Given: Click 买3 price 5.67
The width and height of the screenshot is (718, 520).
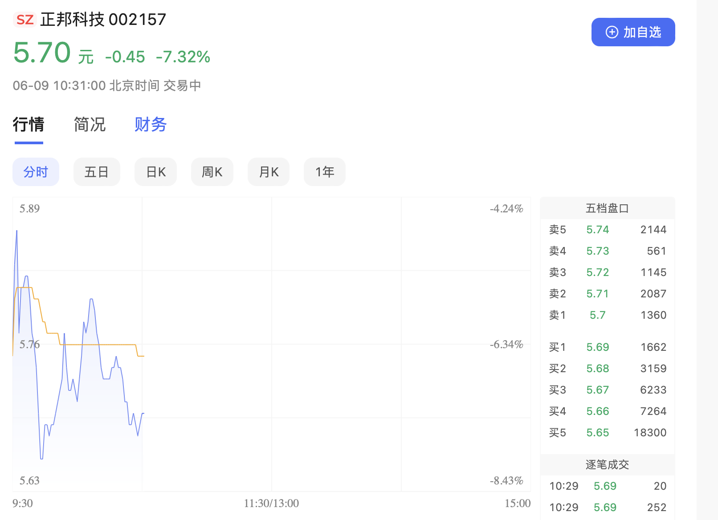Looking at the screenshot, I should pos(597,390).
